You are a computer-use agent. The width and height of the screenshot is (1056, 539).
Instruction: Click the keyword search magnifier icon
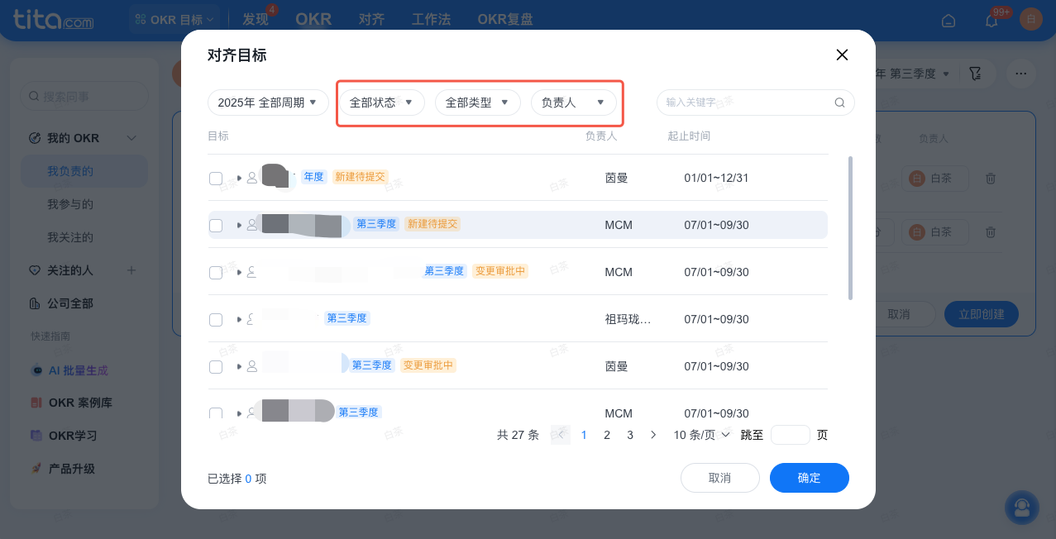pyautogui.click(x=839, y=102)
